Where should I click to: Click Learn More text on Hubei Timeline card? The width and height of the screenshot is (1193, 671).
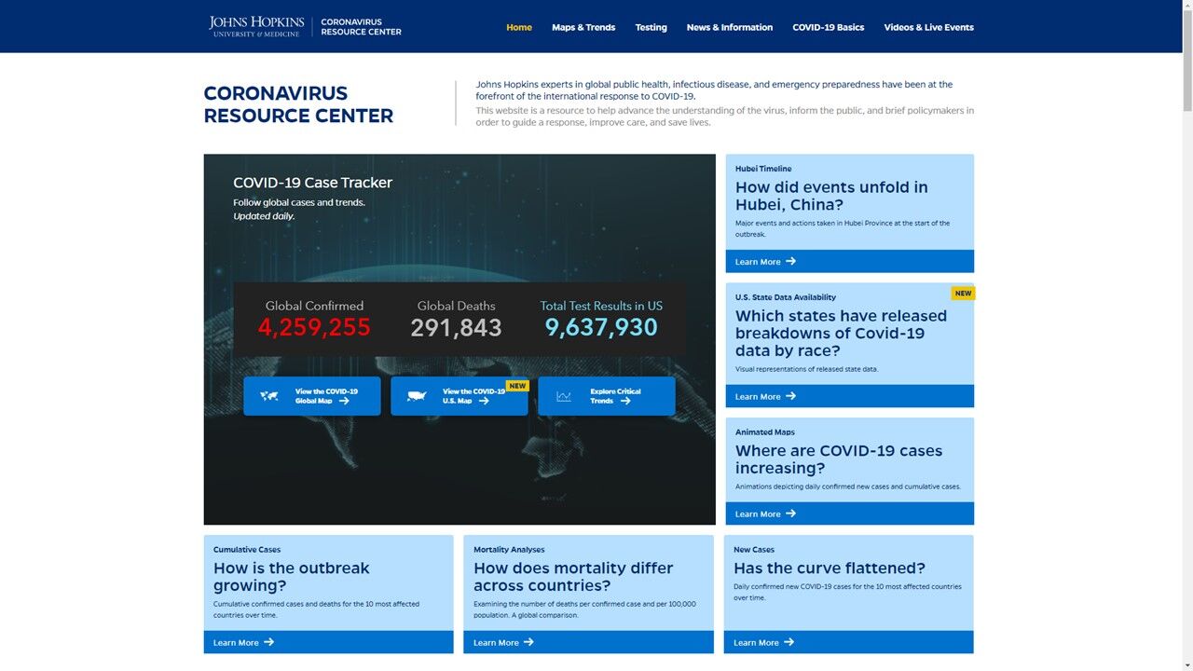pyautogui.click(x=758, y=262)
